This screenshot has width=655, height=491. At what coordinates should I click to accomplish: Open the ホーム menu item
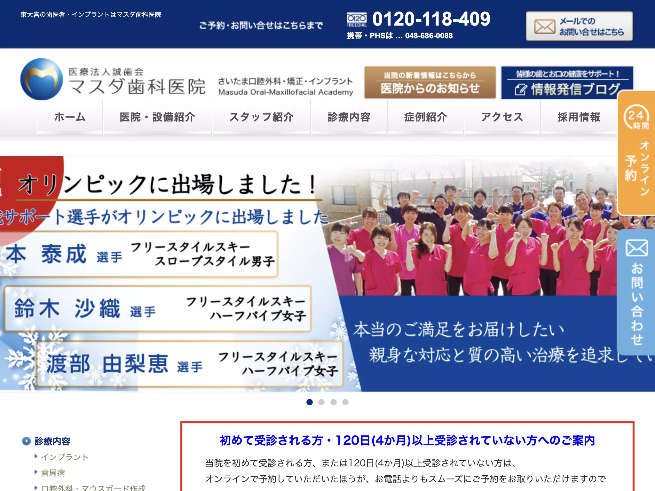coord(70,117)
